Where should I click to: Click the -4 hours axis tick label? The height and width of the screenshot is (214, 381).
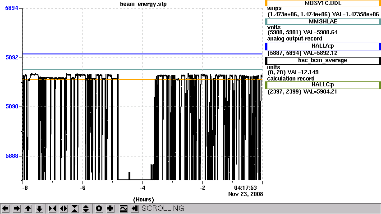click(x=142, y=188)
